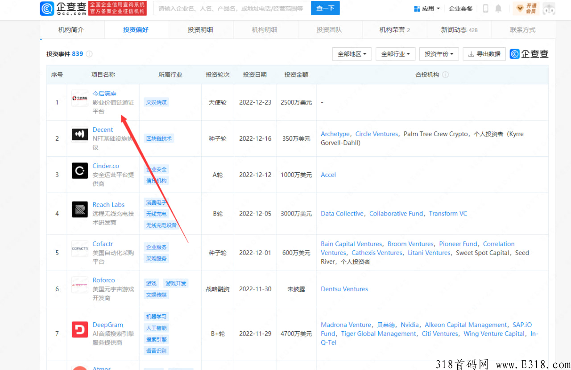The height and width of the screenshot is (370, 571).
Task: Click the Qcc.com logo in the header
Action: click(63, 8)
